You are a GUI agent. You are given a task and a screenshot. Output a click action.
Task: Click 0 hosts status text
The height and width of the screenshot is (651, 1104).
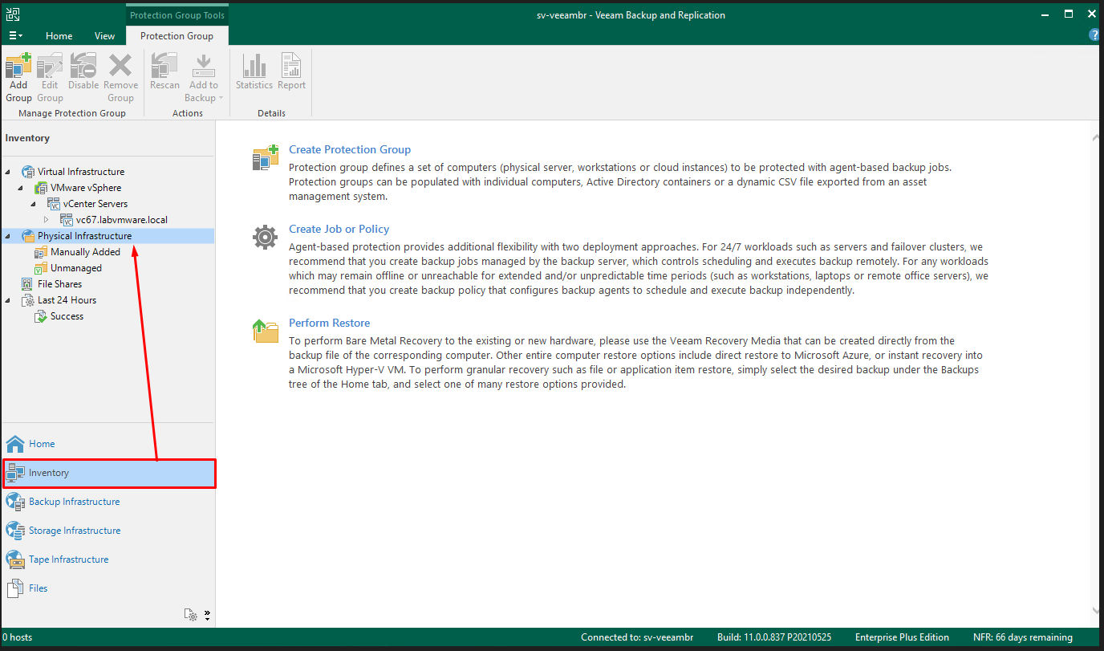click(x=18, y=637)
